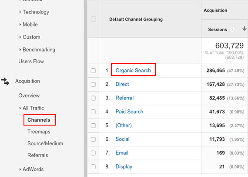Expand the Benchmarking section
The image size is (248, 177).
[x=37, y=50]
